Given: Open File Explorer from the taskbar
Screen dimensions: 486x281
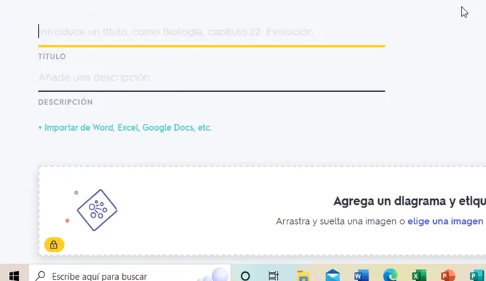Looking at the screenshot, I should pos(303,275).
